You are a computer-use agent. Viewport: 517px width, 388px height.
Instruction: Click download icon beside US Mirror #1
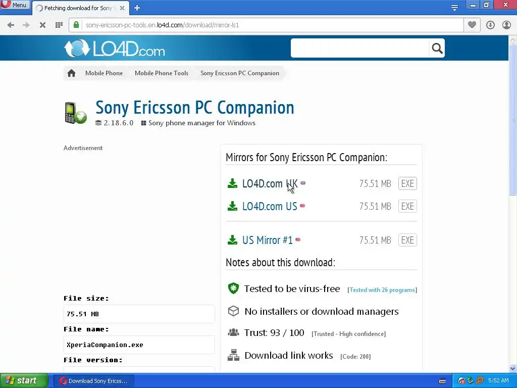click(x=232, y=240)
